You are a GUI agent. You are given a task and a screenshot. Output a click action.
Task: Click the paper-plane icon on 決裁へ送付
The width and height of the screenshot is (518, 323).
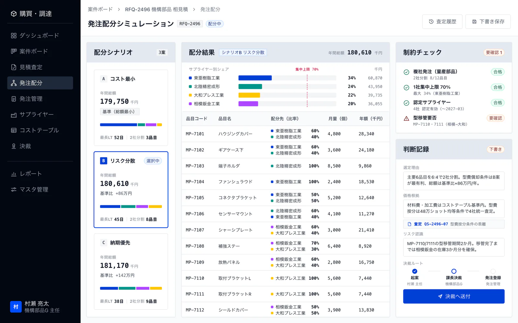440,297
